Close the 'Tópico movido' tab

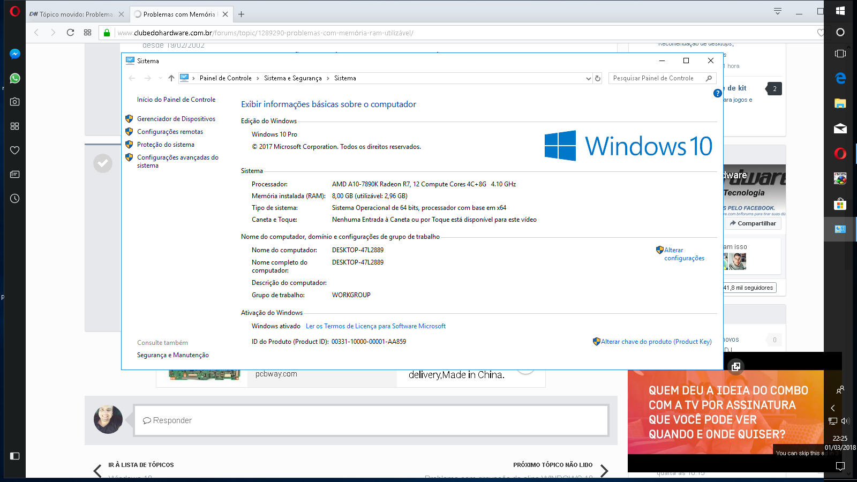click(121, 14)
